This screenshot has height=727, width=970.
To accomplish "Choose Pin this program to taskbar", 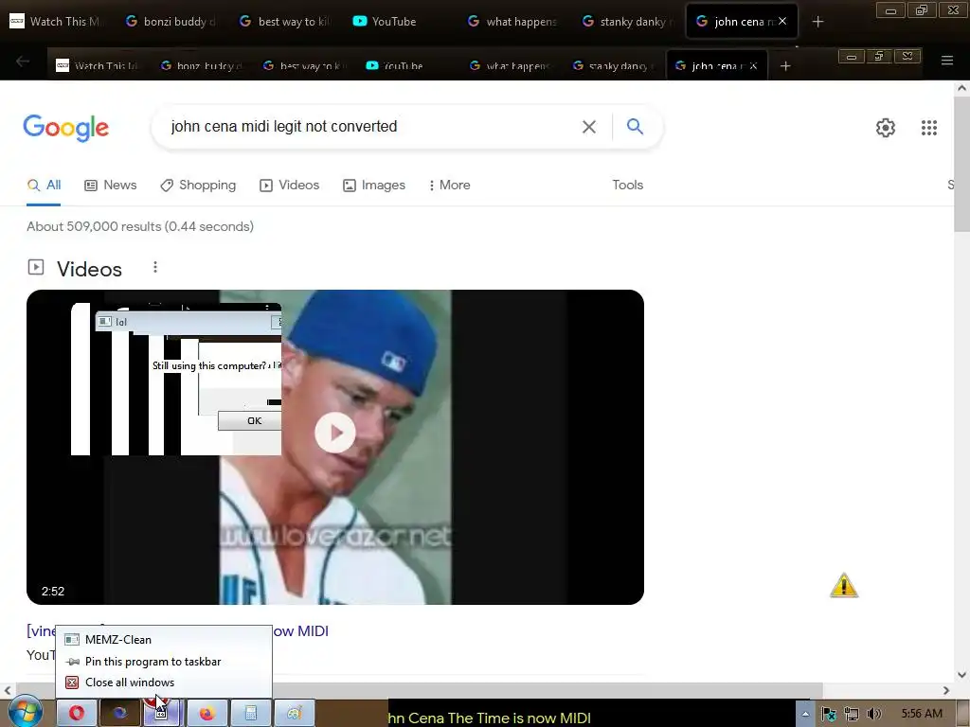I will coord(163,662).
